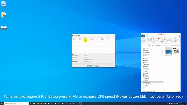187x105 pixels.
Task: Click the New folder ribbon icon
Action: tap(162, 40)
